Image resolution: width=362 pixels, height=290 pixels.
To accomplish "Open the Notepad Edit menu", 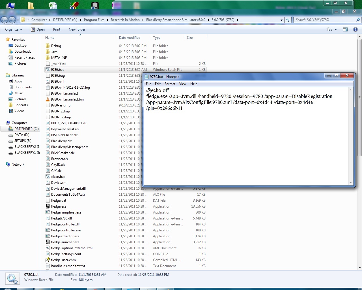I will tap(158, 84).
